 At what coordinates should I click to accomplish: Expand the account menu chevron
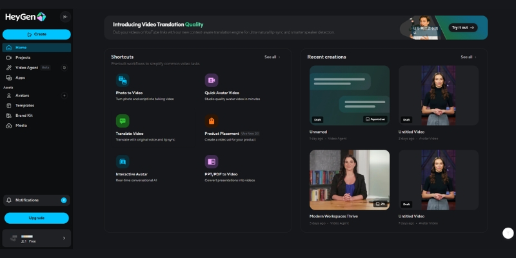(x=64, y=238)
